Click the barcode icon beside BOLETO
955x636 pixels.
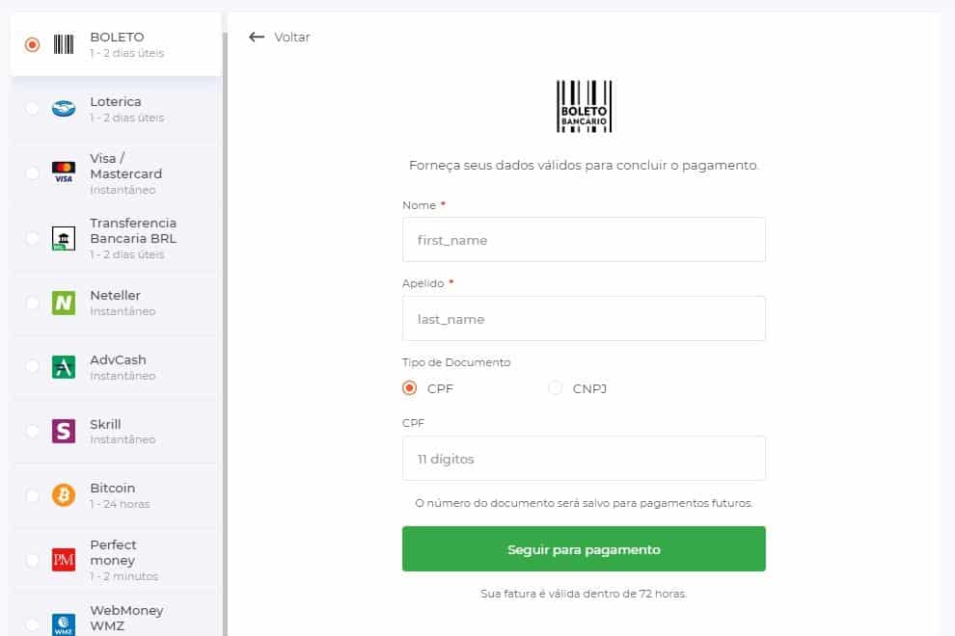pyautogui.click(x=64, y=44)
